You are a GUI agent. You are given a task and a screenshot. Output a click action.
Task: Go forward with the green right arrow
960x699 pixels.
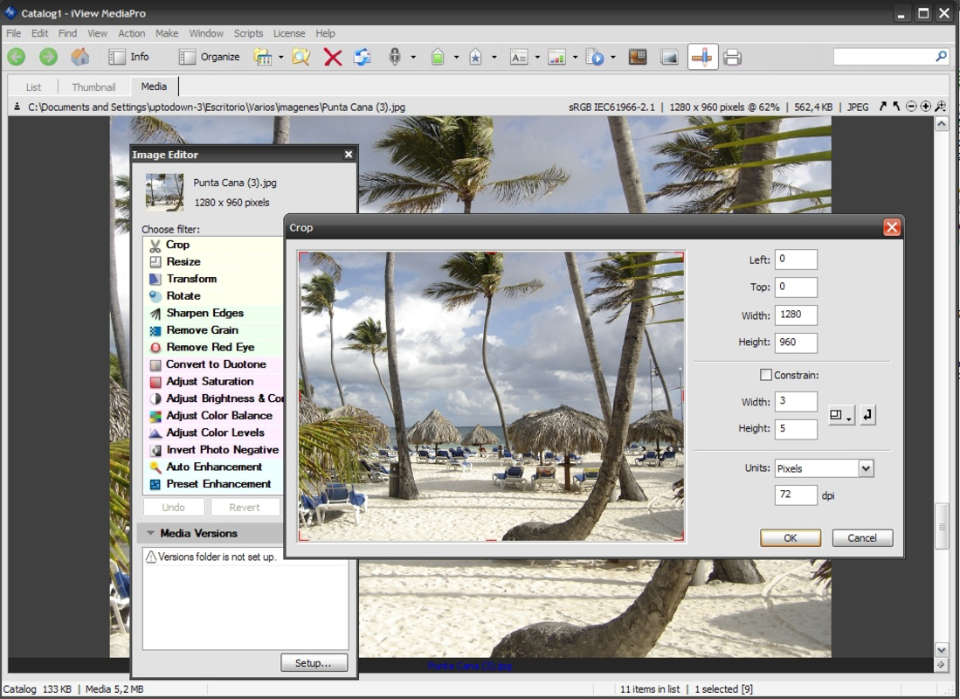[48, 57]
